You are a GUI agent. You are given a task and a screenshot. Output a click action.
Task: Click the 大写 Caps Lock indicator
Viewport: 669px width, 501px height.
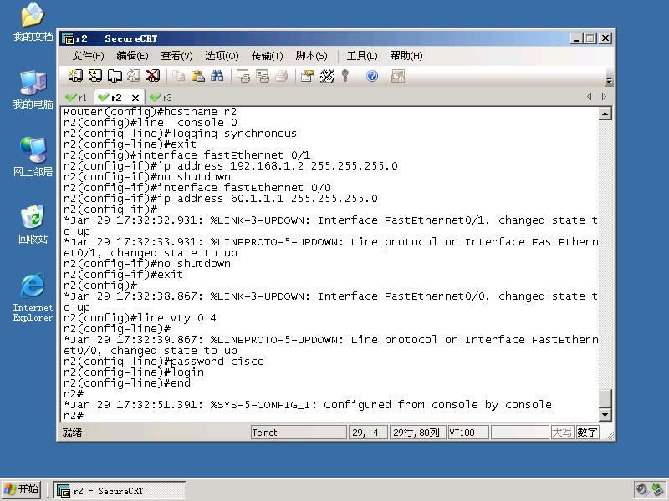click(x=562, y=433)
